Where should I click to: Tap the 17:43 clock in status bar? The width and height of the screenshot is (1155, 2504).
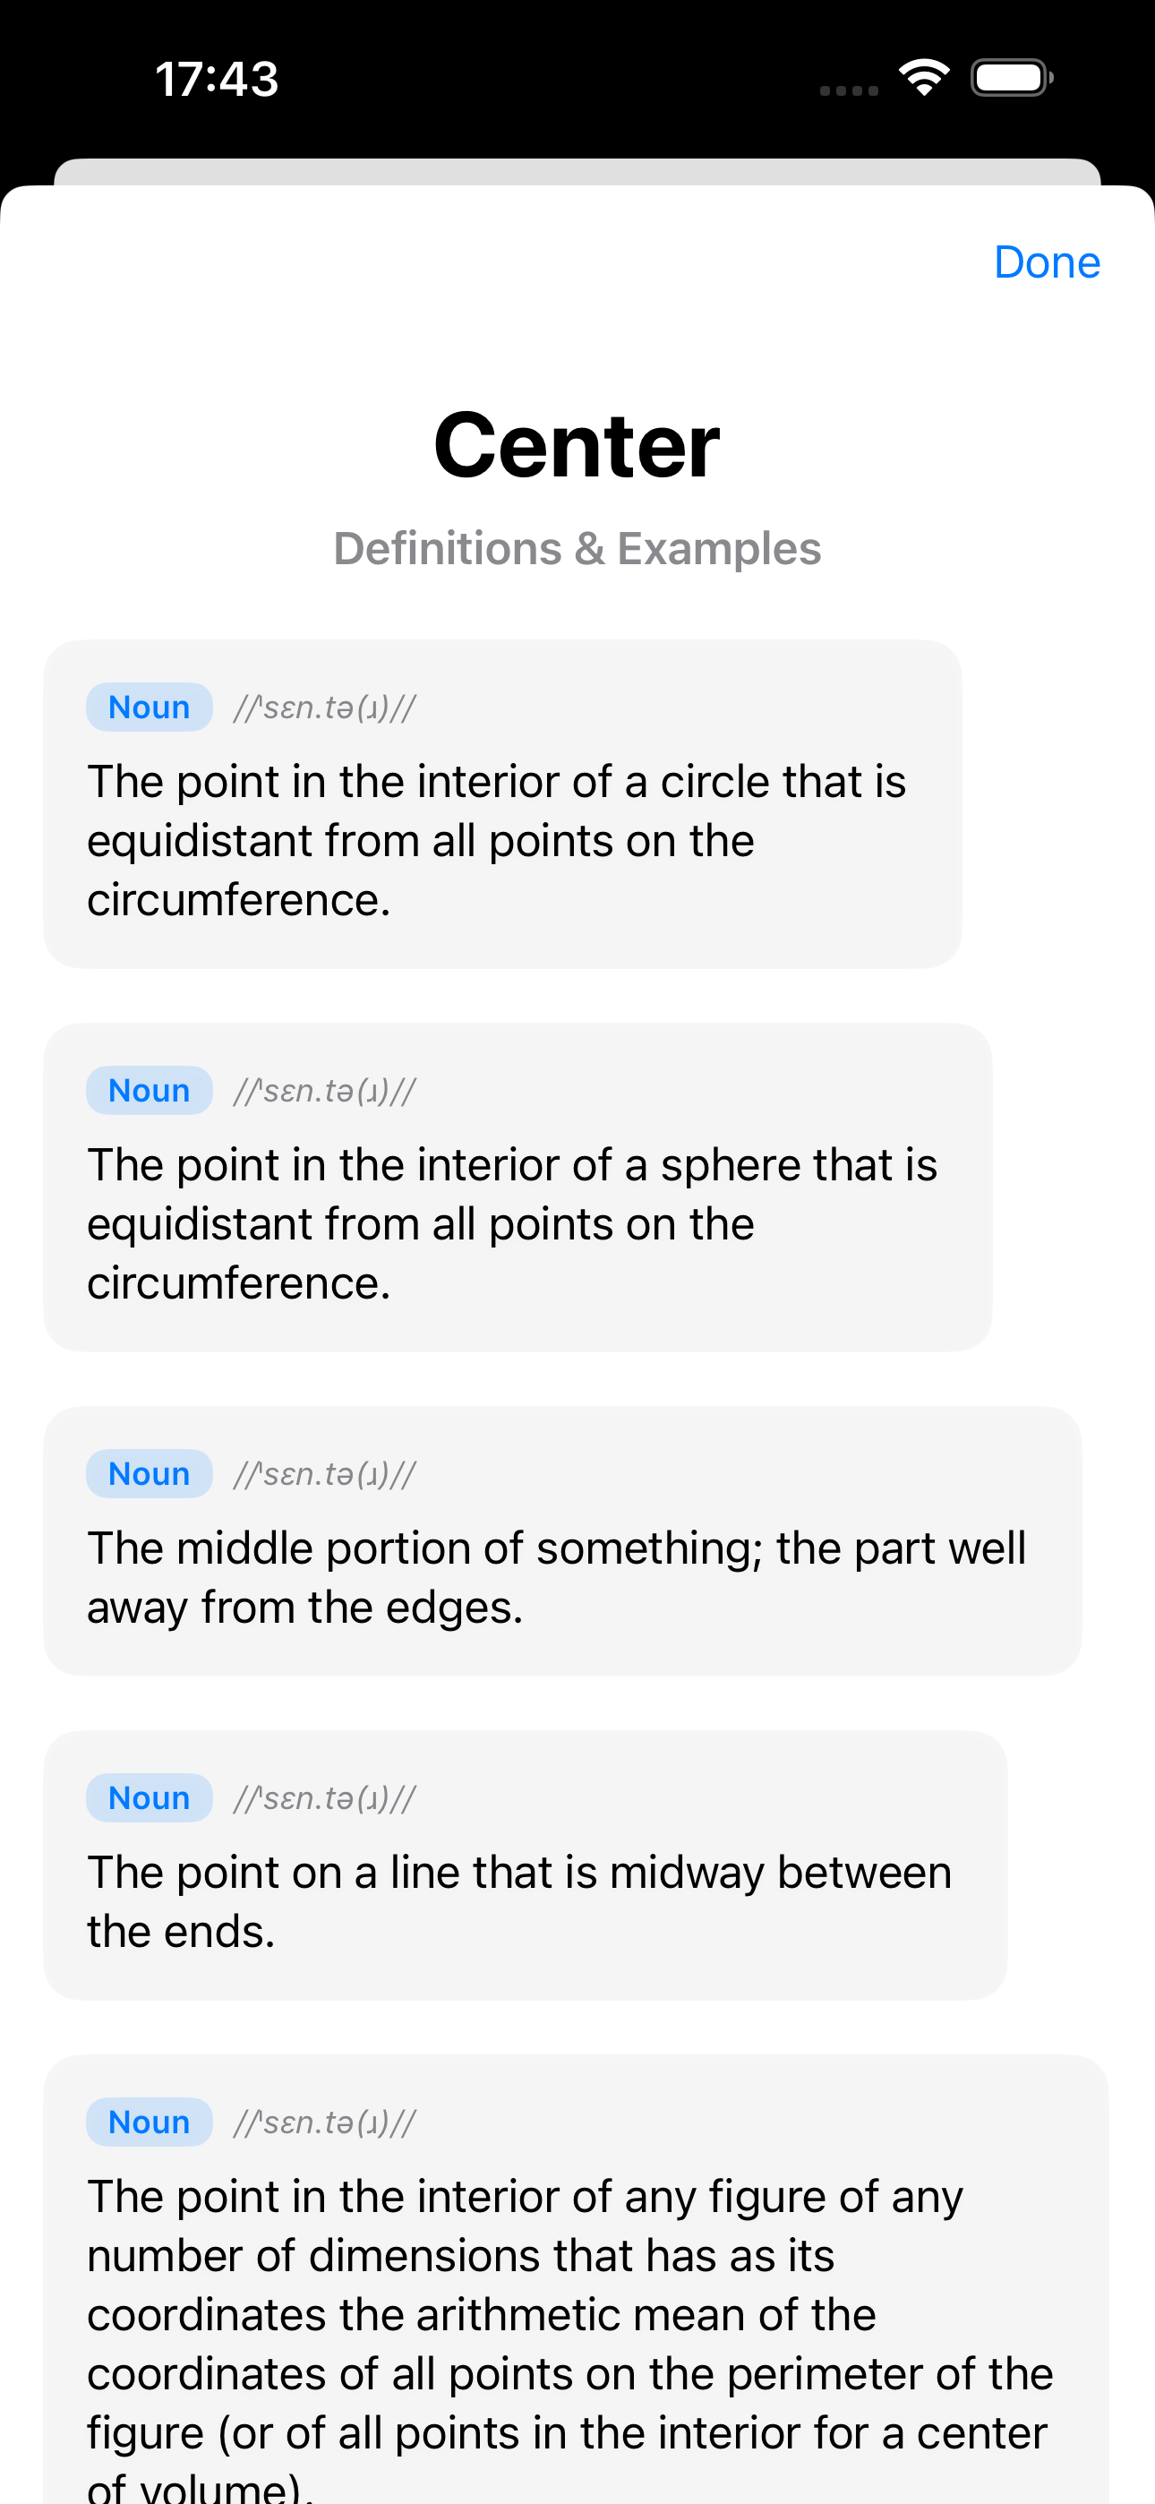point(217,79)
